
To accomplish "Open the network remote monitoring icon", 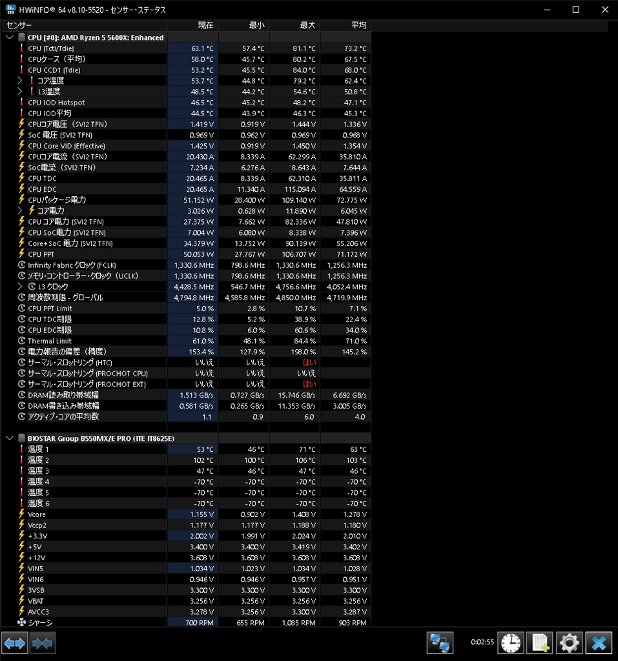I will 440,644.
